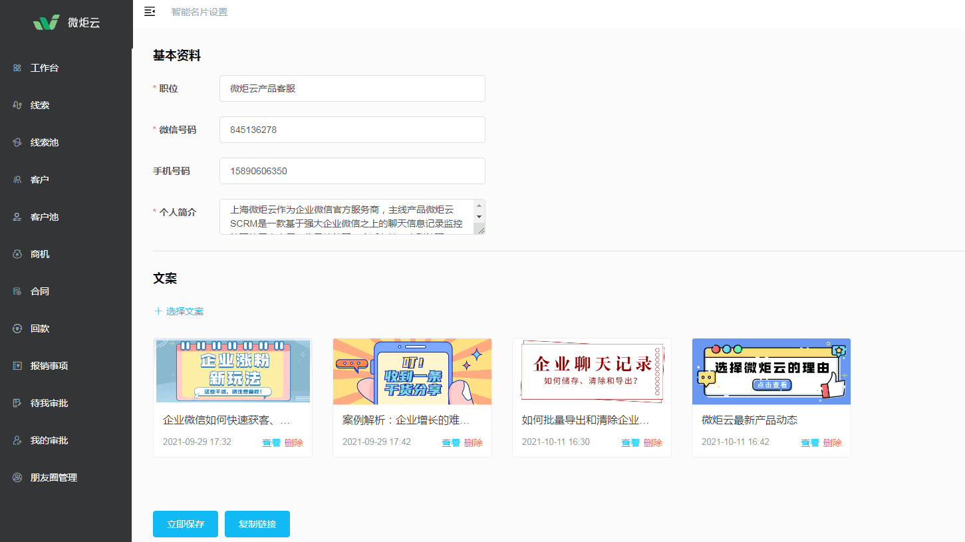Click the timestamp 2021-09-29 17:32
965x542 pixels.
(x=197, y=442)
